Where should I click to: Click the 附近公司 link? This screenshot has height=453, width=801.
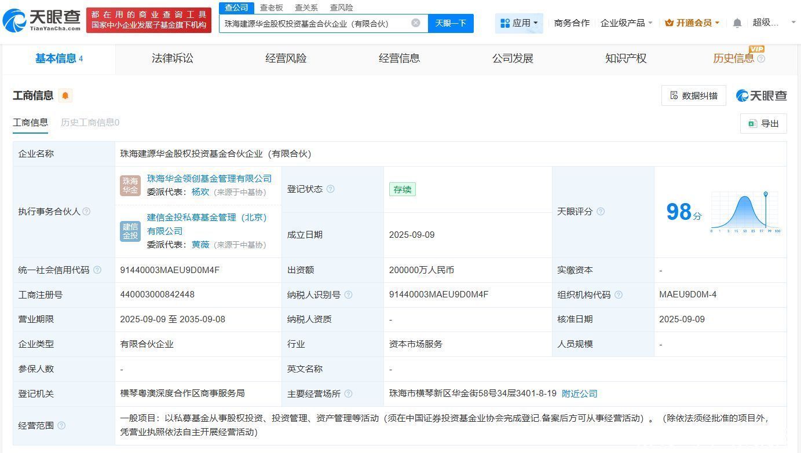579,393
